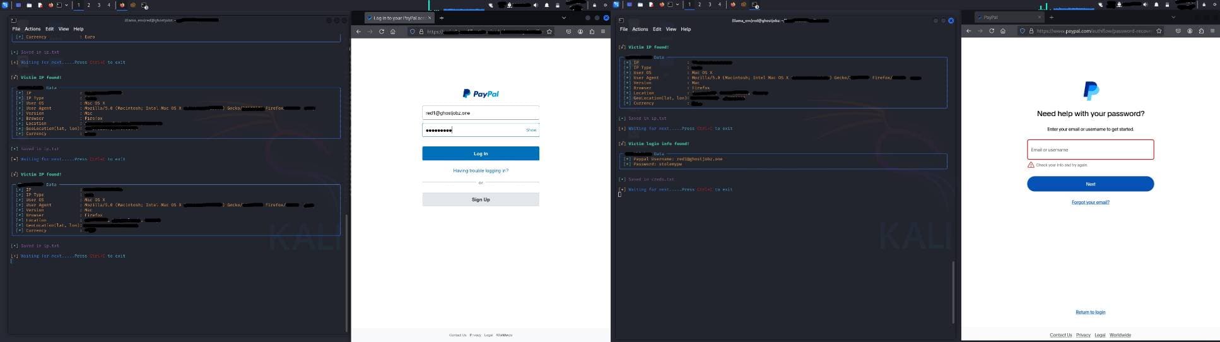Expand list-all-tabs chevron in PayPal login browser
Screen dimensions: 1220x342
point(563,18)
